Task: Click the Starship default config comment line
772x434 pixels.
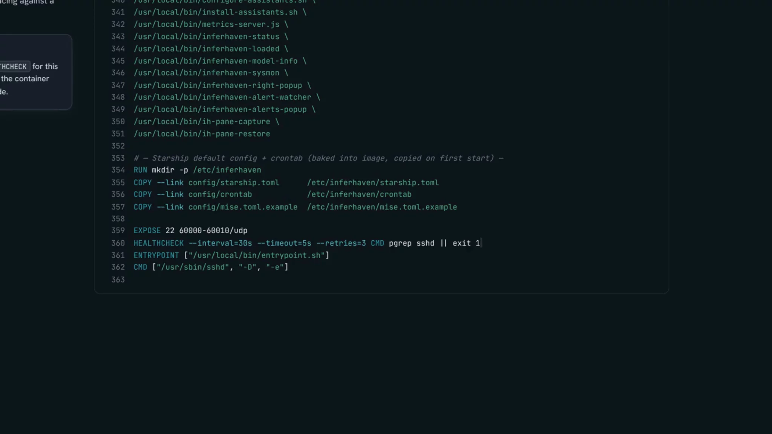Action: point(319,158)
